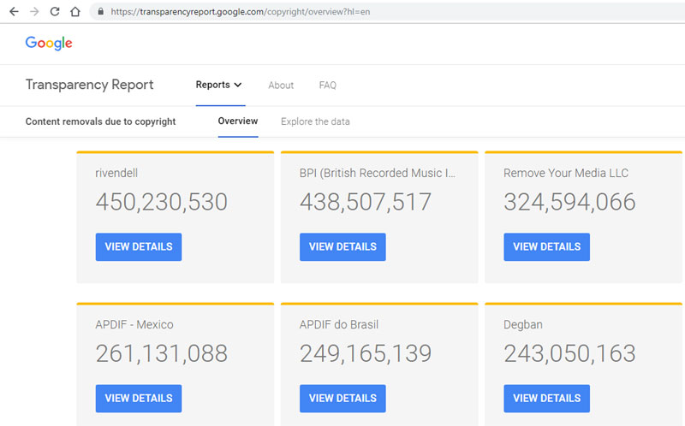Go to browser home page icon
Viewport: 685px width, 426px height.
click(75, 12)
